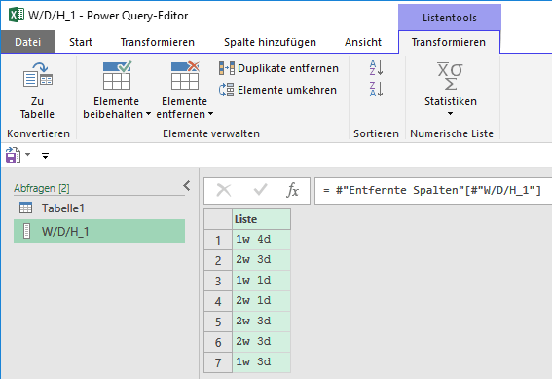Open the Spalte hinzufügen tab
This screenshot has width=552, height=379.
coord(270,42)
